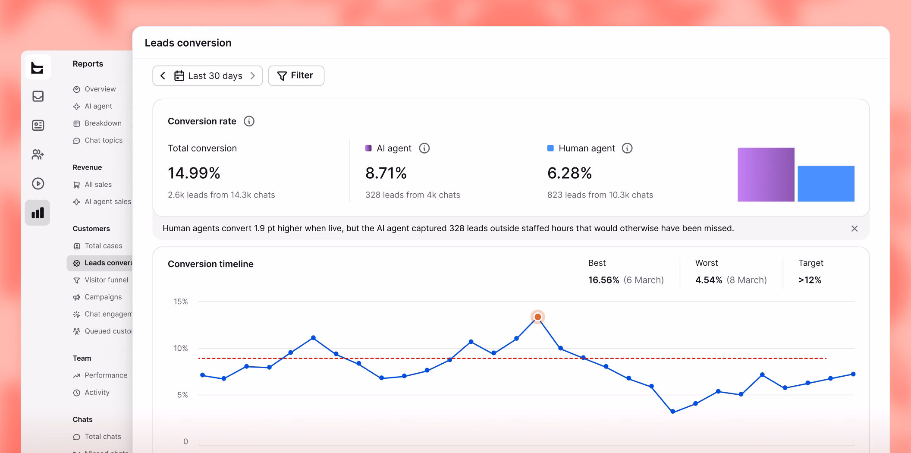Click the Target >12% value
Screen dimensions: 911x453
pos(810,280)
